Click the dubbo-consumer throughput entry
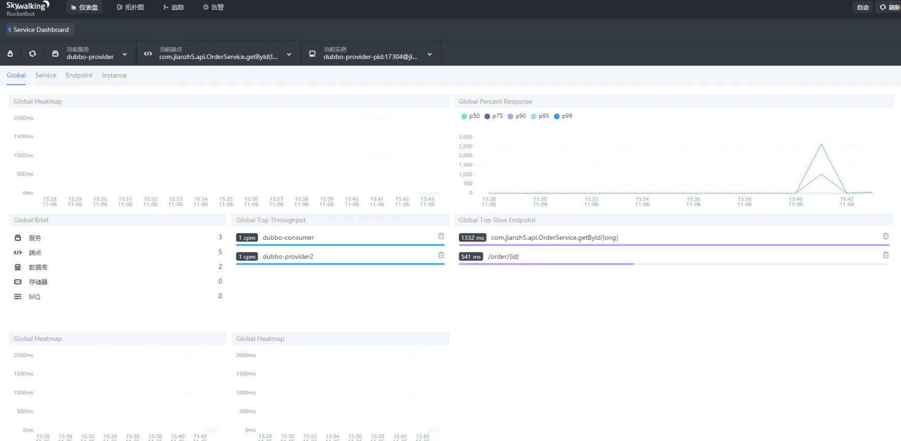901x441 pixels. (x=288, y=237)
